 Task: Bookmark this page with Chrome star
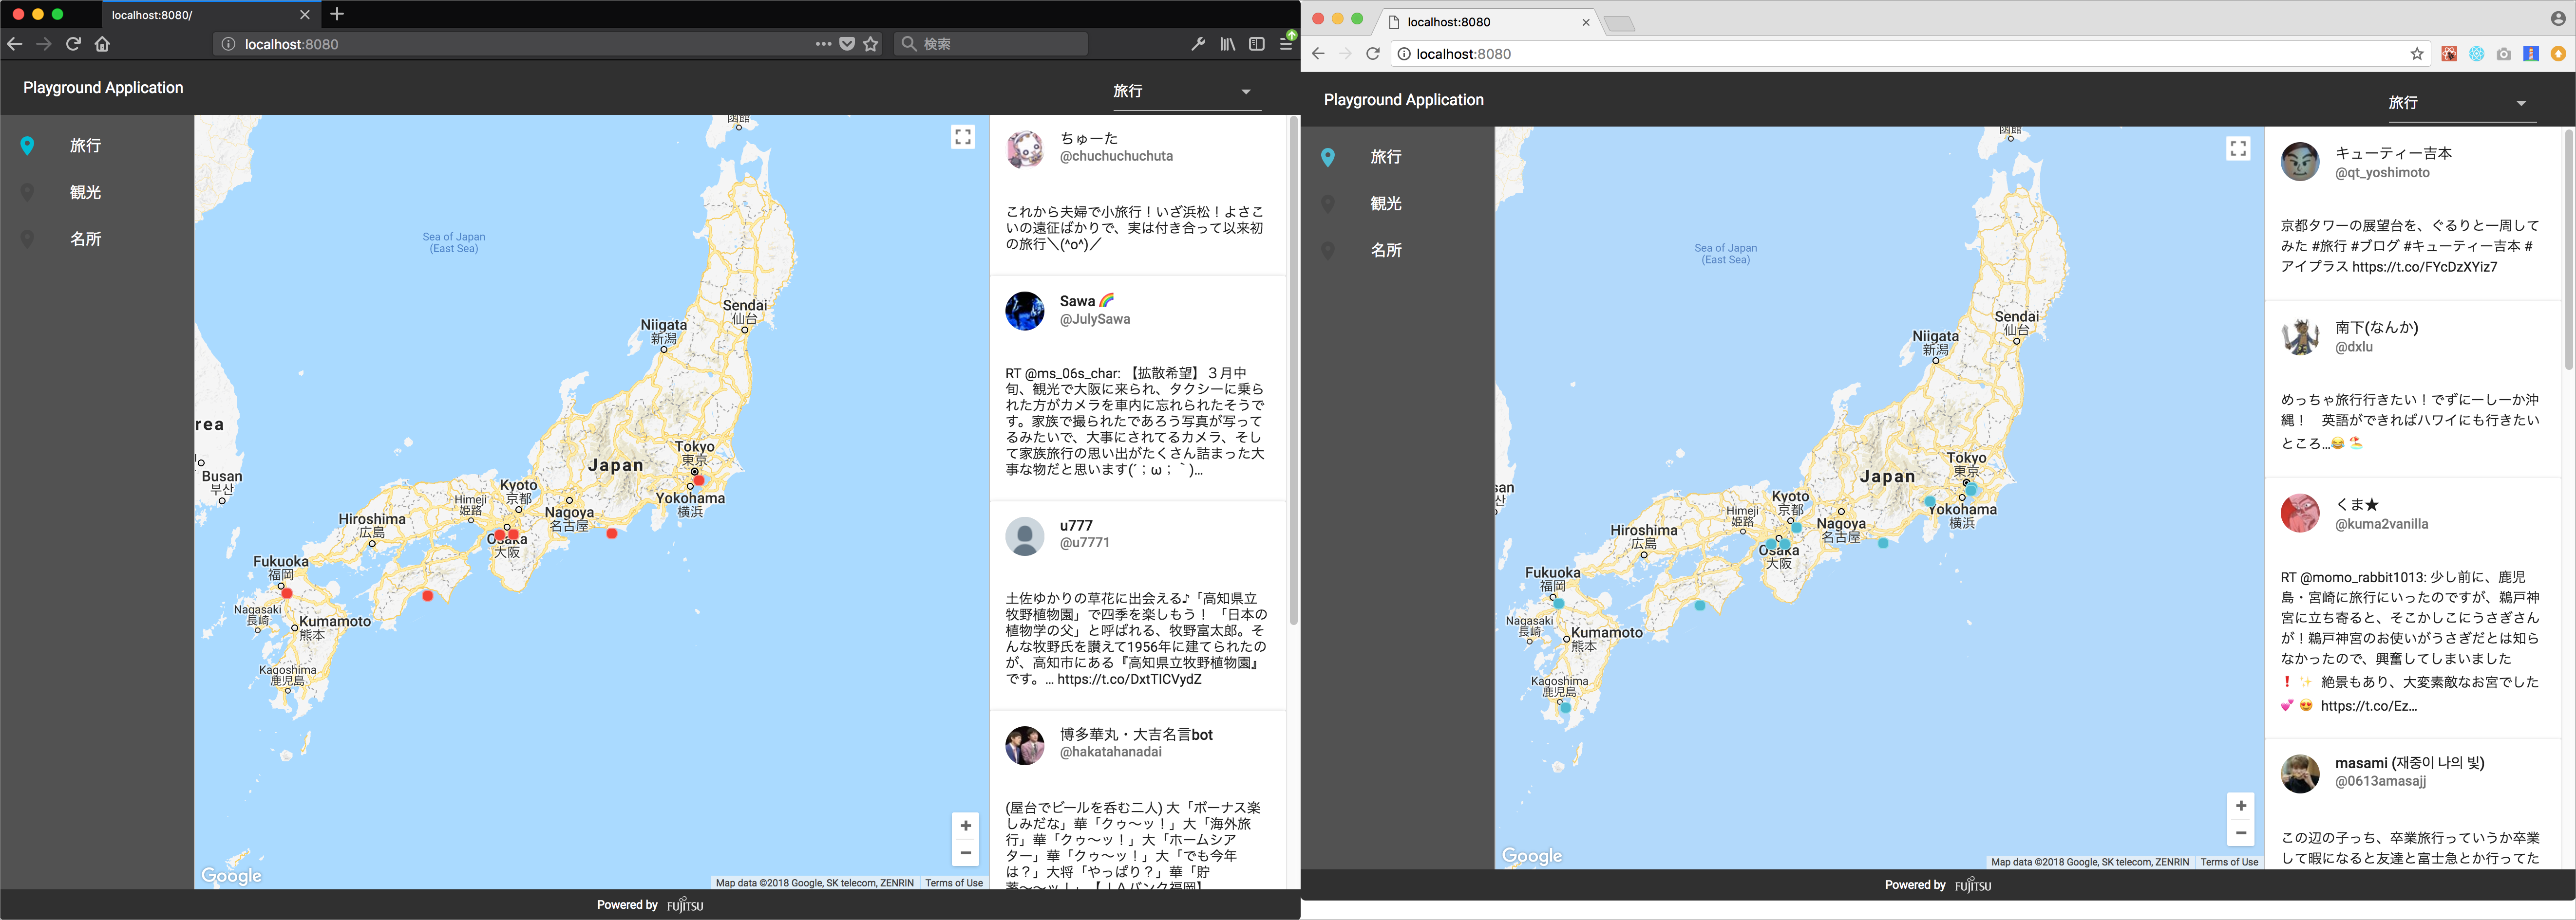click(x=2417, y=54)
